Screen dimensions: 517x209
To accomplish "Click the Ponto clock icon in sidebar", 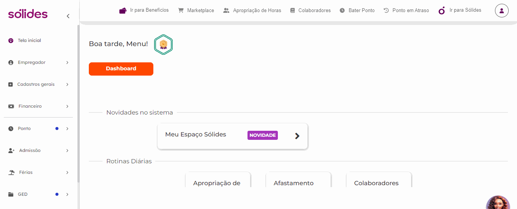I will (x=11, y=128).
